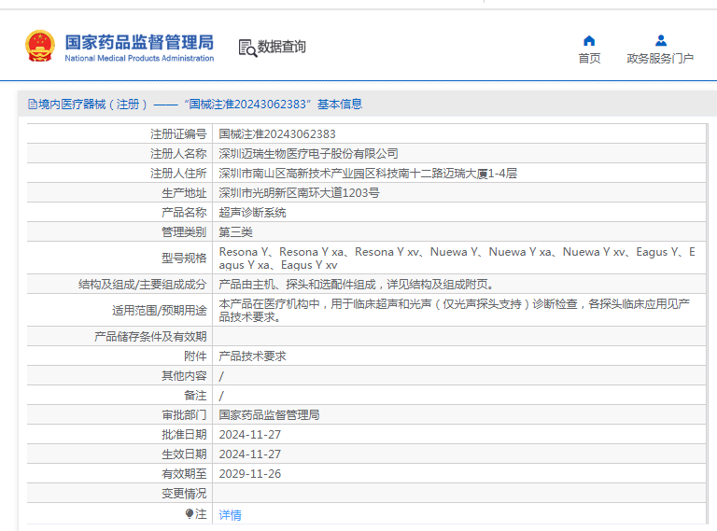This screenshot has height=531, width=717.
Task: Click the 注册人住所 address value
Action: pyautogui.click(x=368, y=174)
